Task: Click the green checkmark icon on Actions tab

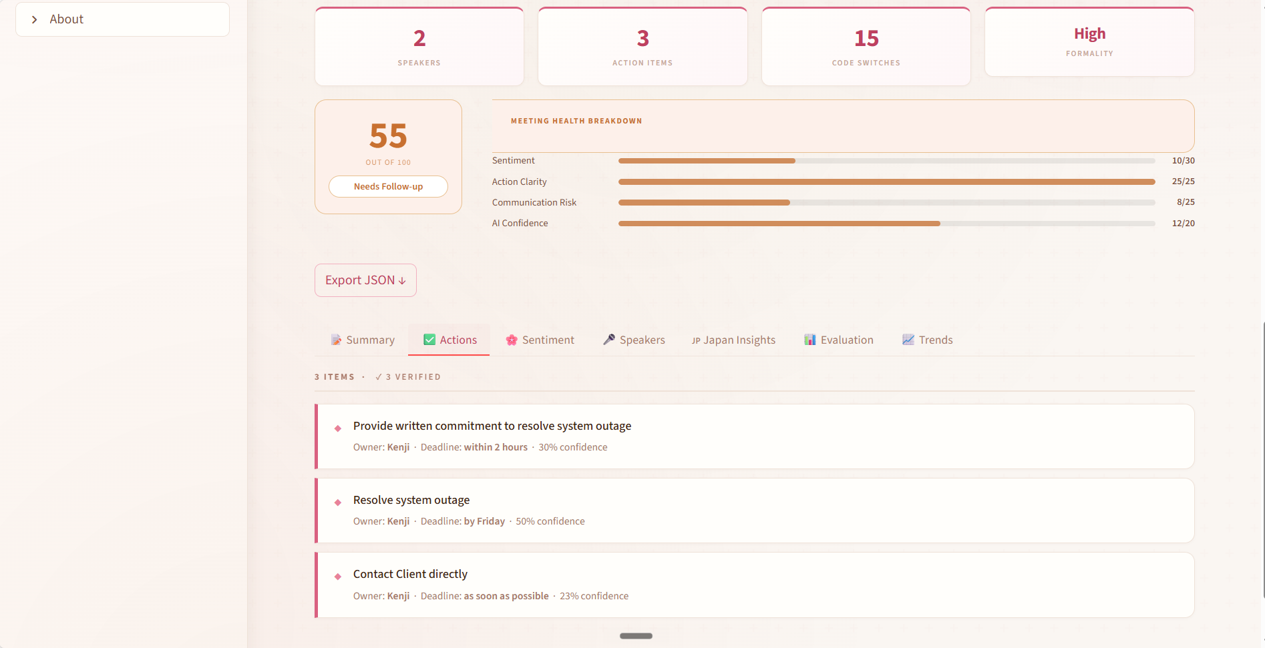Action: [x=429, y=340]
